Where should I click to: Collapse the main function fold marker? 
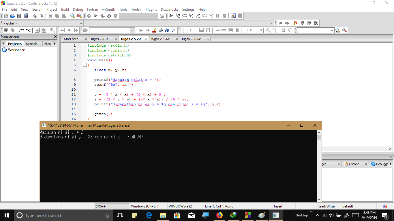pyautogui.click(x=85, y=65)
